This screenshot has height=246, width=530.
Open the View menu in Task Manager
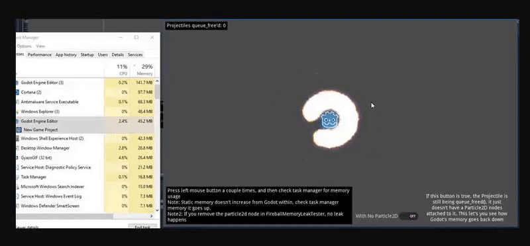(x=40, y=46)
